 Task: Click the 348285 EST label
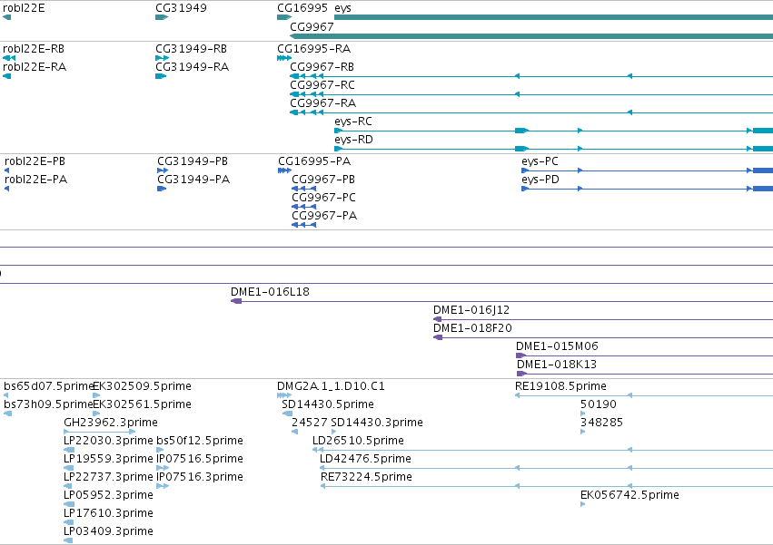602,423
